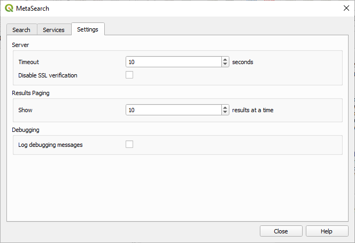Decrease Show results count with down arrow
355x243 pixels.
tap(225, 113)
